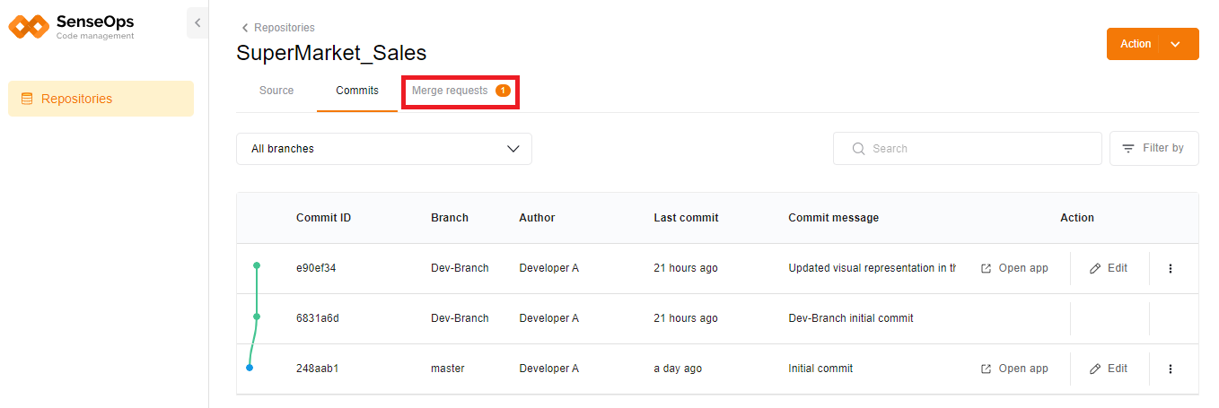
Task: Click Open app for commit e90ef34
Action: 1014,268
